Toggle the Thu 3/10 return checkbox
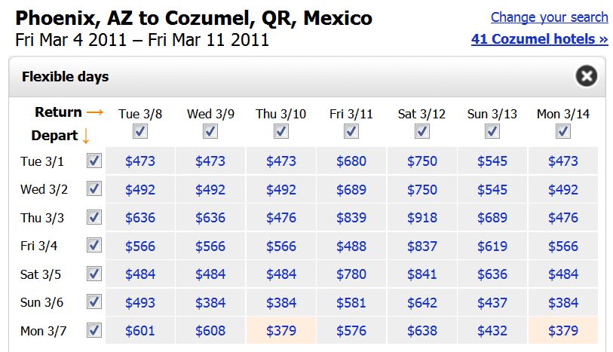Image resolution: width=613 pixels, height=352 pixels. tap(280, 132)
